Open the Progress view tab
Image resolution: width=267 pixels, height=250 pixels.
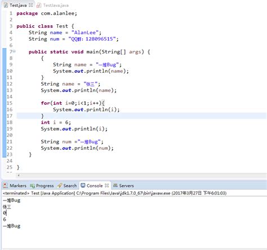[x=42, y=186]
